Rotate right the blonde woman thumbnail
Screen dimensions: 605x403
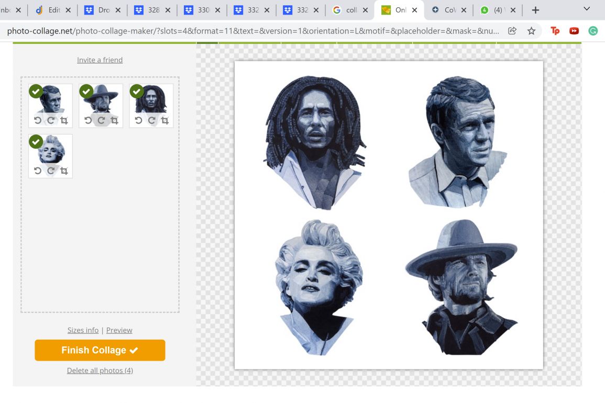[x=50, y=171]
